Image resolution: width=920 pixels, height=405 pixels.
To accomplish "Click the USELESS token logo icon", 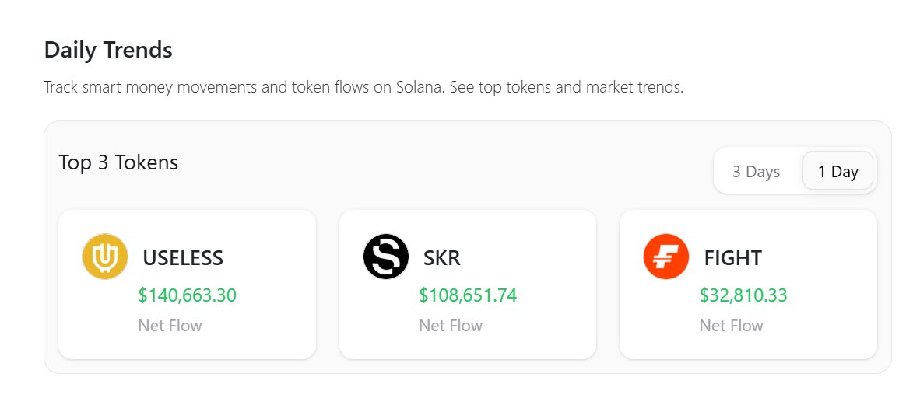I will tap(105, 257).
